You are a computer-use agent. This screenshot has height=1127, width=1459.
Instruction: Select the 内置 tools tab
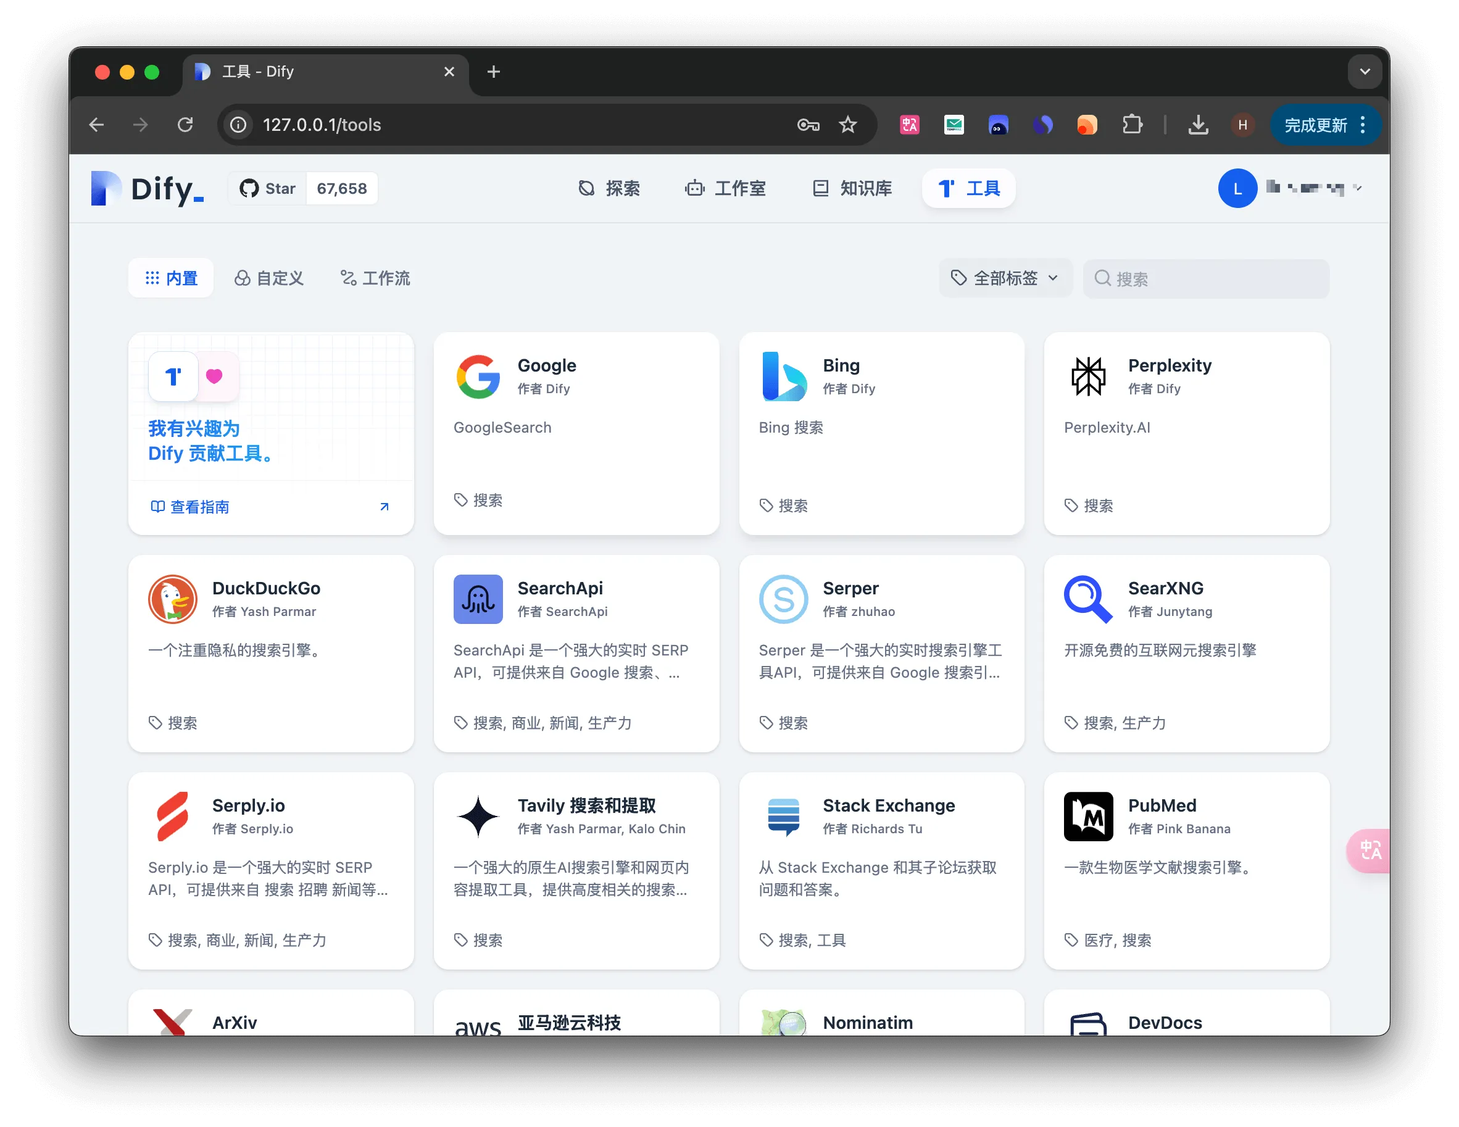171,278
